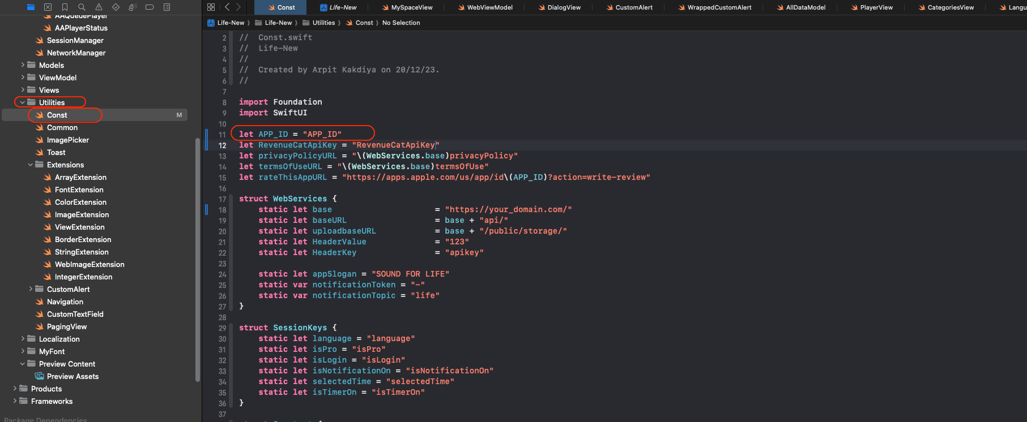Open the related items grid menu
The image size is (1027, 422).
coord(211,7)
